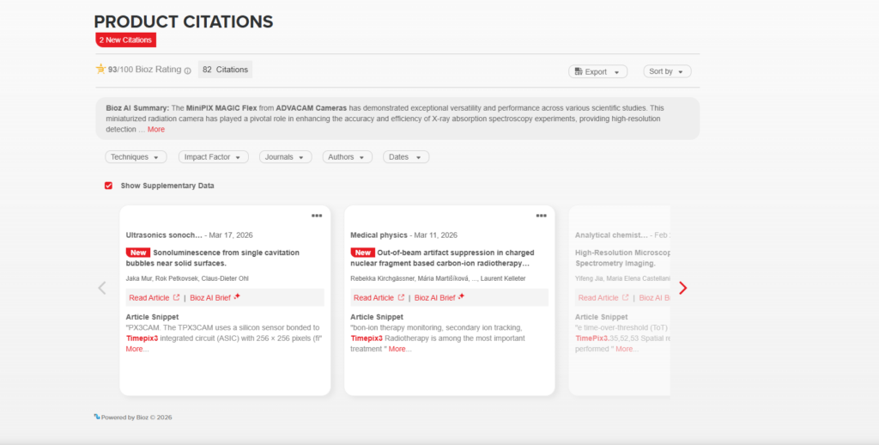Click the red right carousel arrow
879x445 pixels.
pos(682,288)
